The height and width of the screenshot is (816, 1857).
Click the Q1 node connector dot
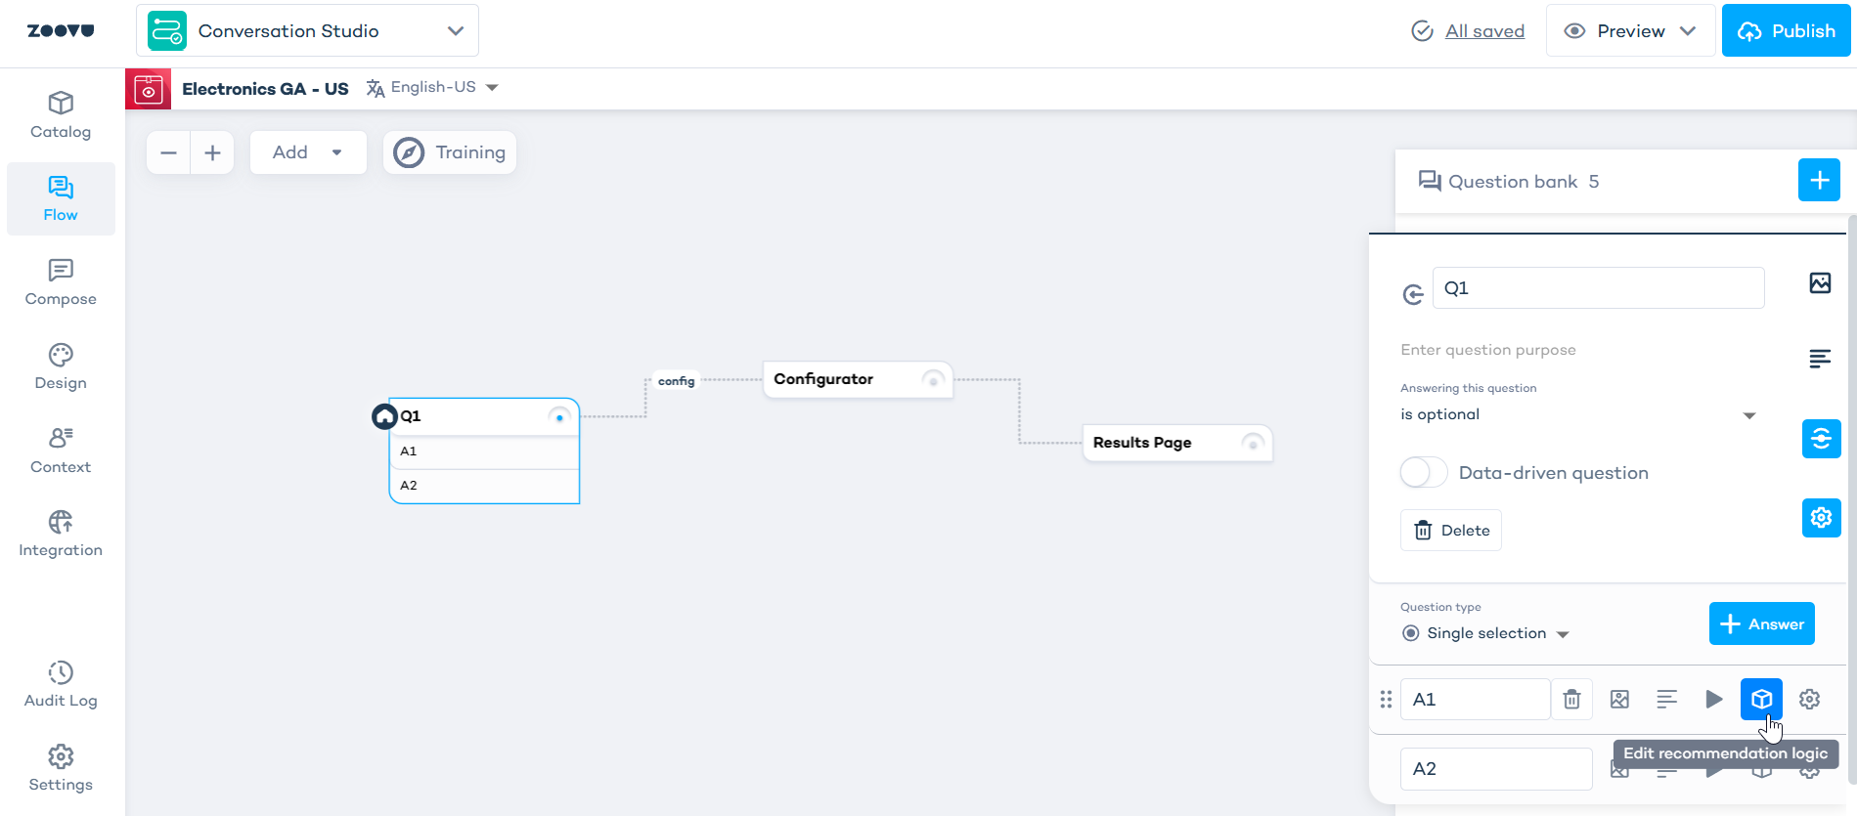click(559, 417)
